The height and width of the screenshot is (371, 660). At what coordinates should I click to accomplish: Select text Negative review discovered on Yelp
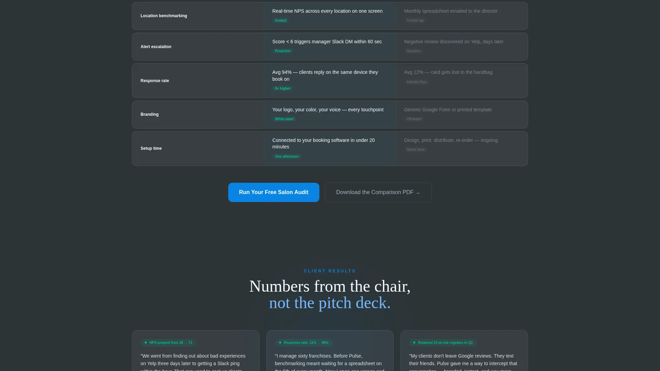click(x=454, y=42)
